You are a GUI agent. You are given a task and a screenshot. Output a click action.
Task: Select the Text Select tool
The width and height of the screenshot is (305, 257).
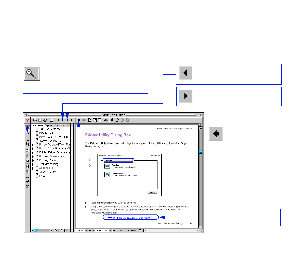pos(27,139)
